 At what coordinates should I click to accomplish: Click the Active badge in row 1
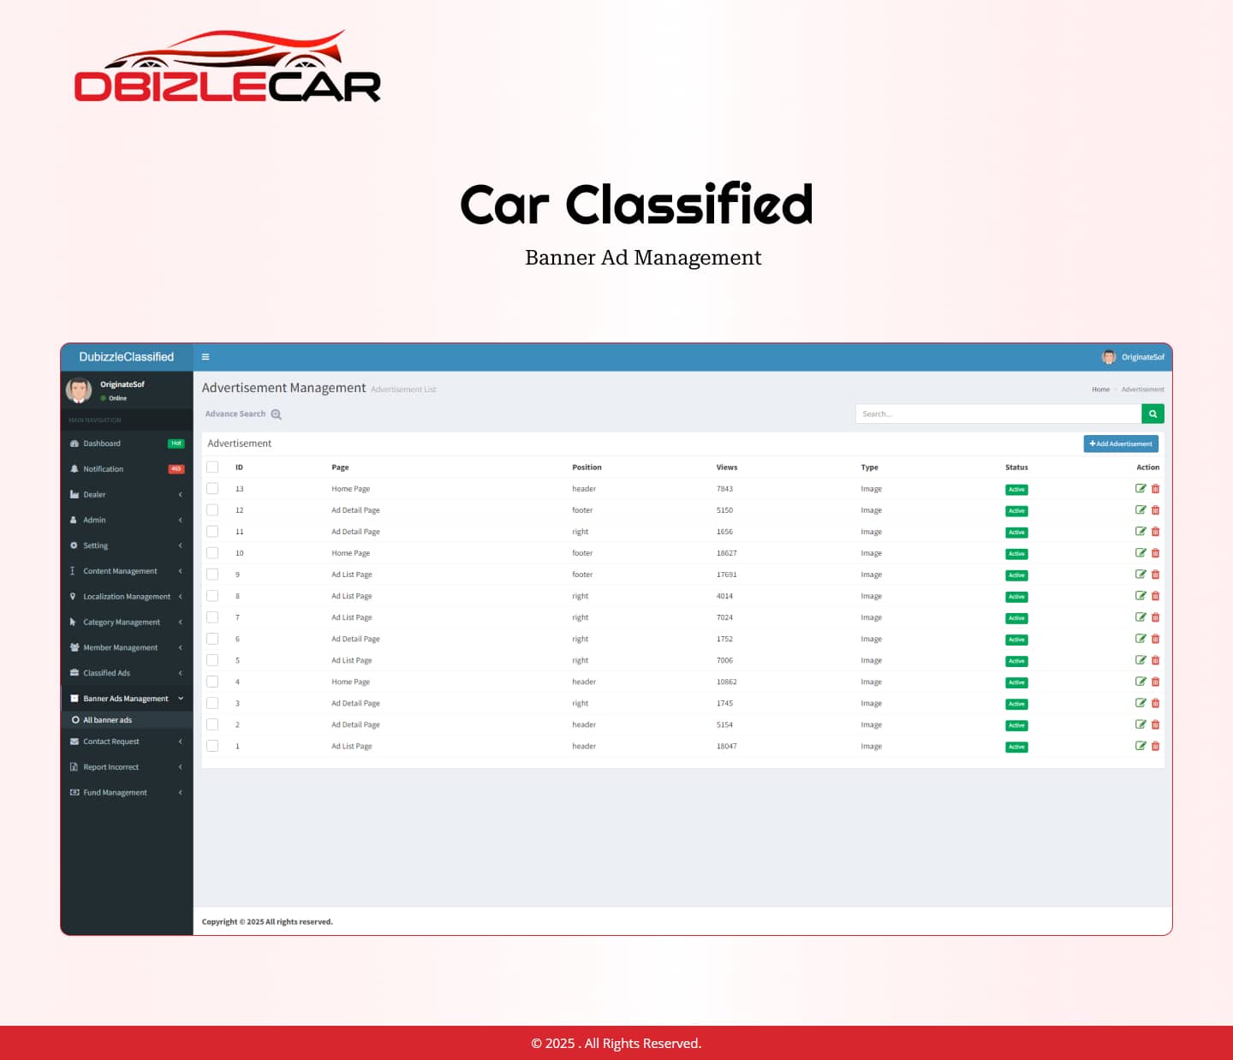(x=1016, y=747)
